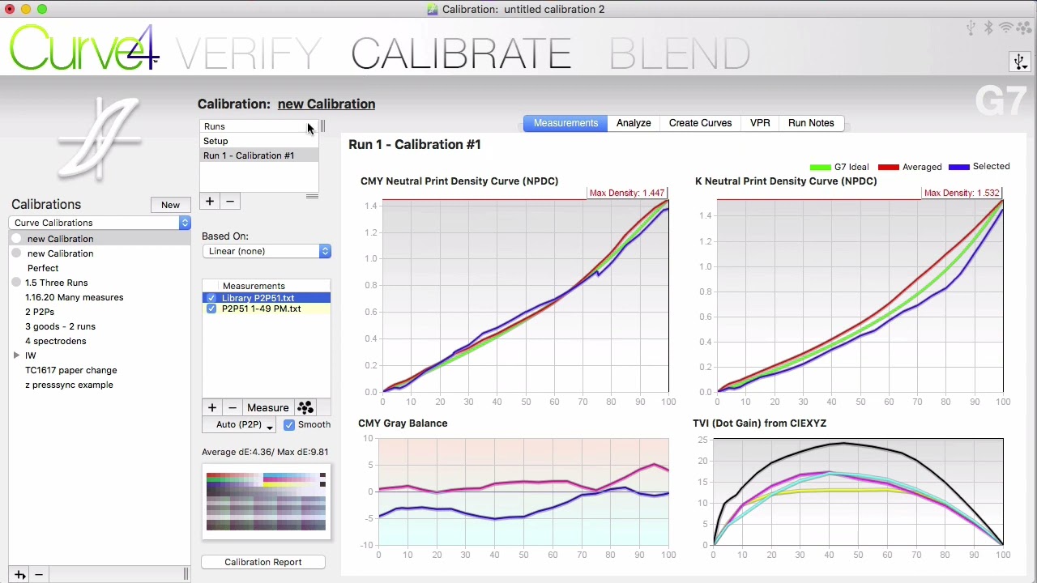Click the Bluetooth status icon
The height and width of the screenshot is (583, 1037).
tap(988, 28)
